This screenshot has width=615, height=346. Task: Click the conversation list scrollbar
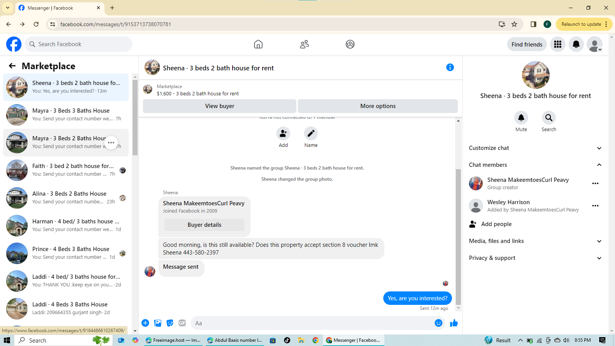tap(135, 118)
